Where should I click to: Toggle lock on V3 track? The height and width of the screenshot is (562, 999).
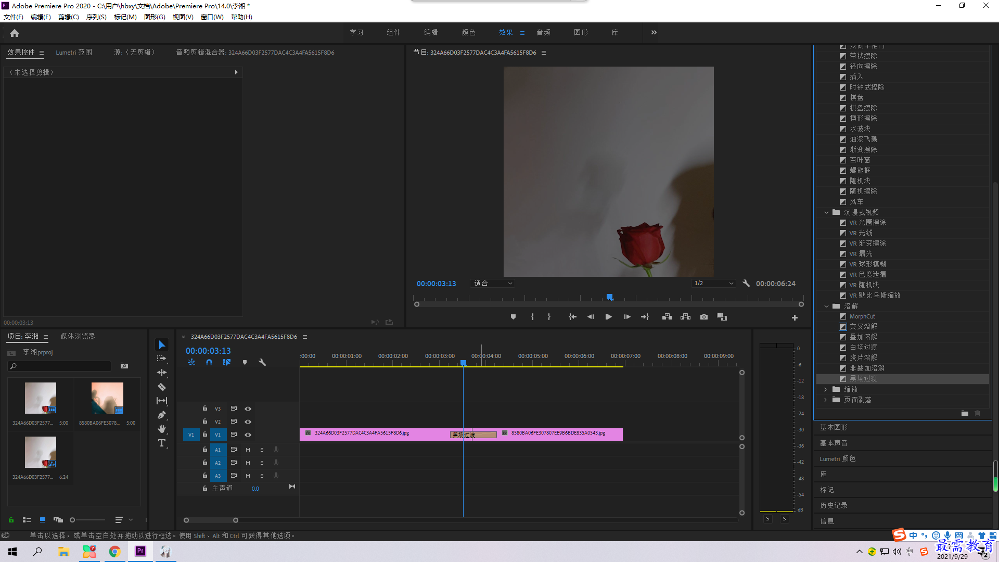click(x=205, y=408)
